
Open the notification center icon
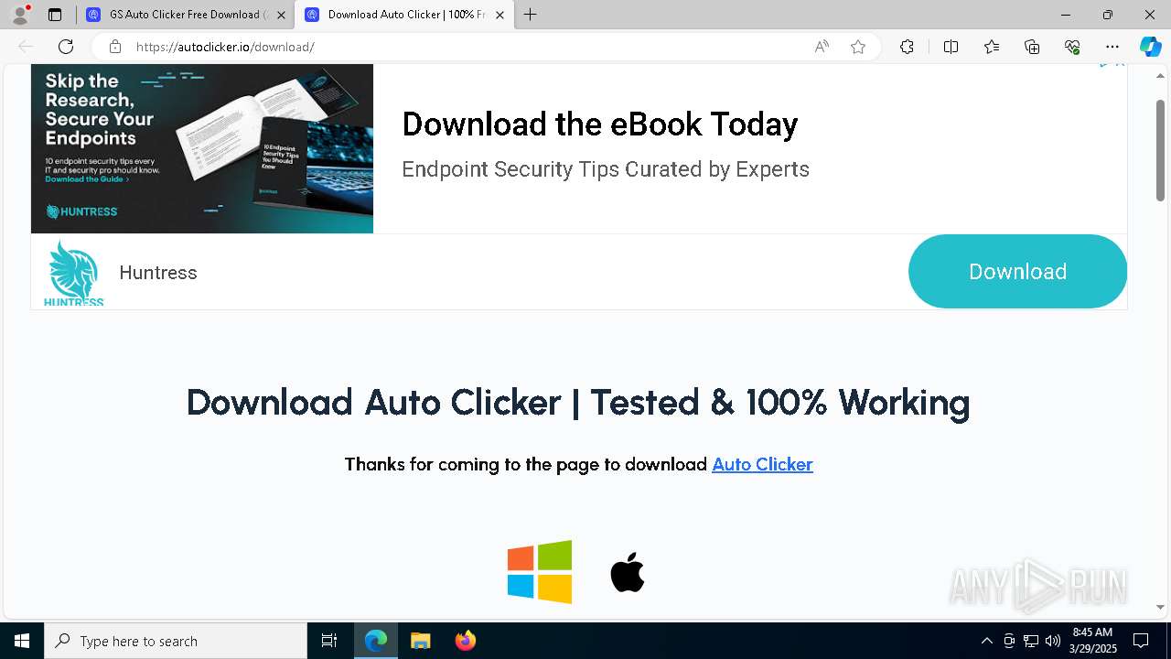(x=1141, y=641)
